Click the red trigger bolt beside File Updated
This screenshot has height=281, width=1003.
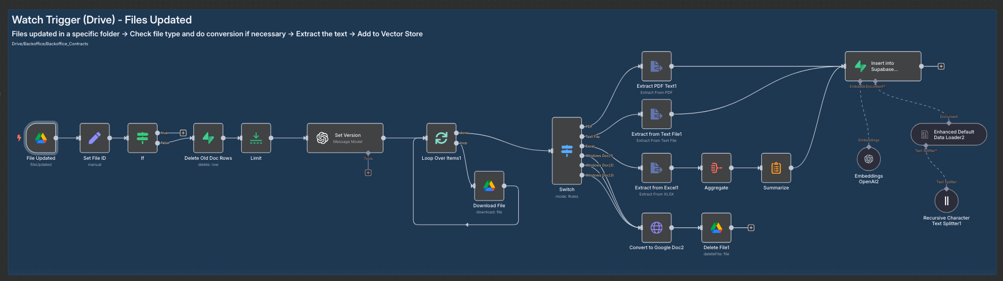pos(19,137)
